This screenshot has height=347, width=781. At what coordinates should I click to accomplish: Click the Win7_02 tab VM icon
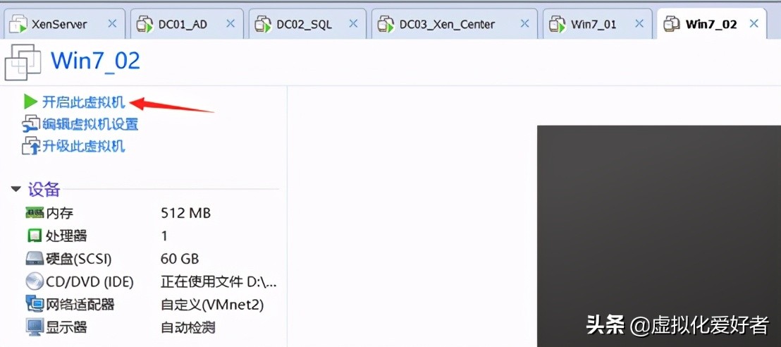pos(672,24)
